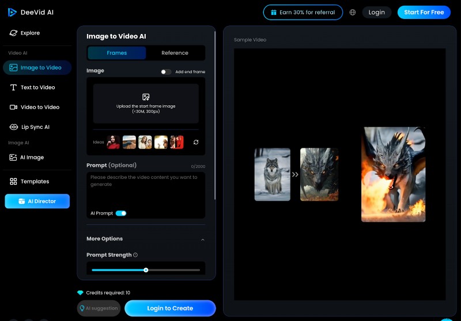
Task: Click the Prompt Strength slider handle
Action: [146, 270]
